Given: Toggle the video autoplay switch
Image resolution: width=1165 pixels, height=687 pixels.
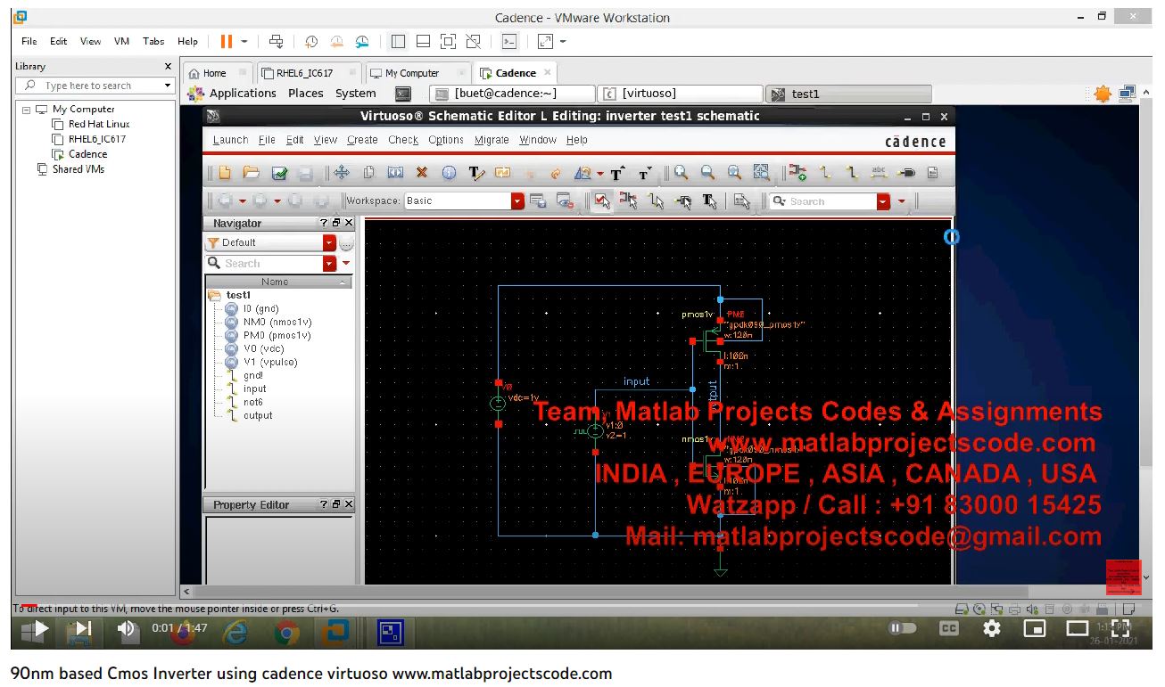Looking at the screenshot, I should click(x=900, y=628).
